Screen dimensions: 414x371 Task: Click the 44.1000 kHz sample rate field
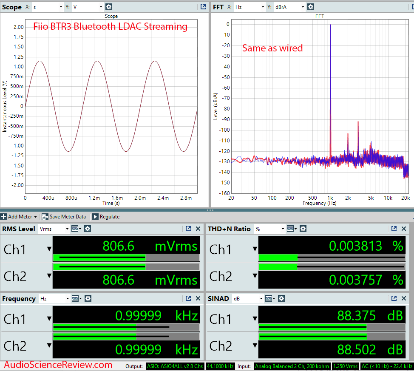(220, 366)
